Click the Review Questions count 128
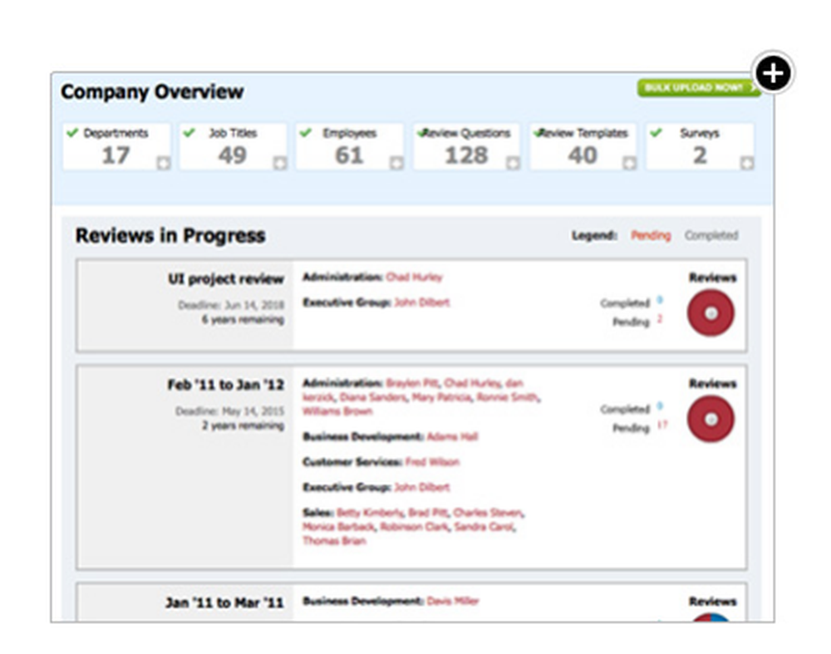 tap(466, 155)
